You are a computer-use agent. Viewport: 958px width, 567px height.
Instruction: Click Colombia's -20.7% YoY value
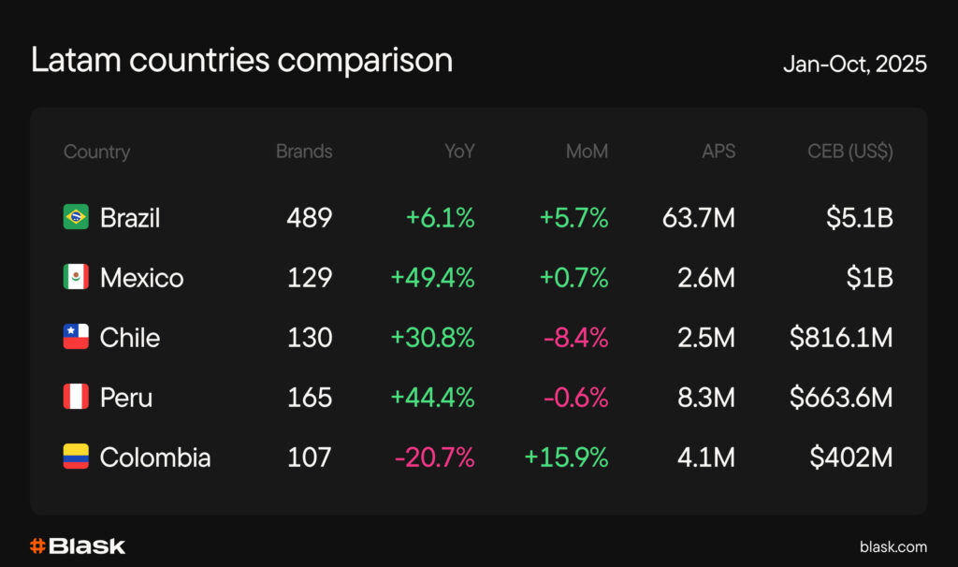[434, 458]
